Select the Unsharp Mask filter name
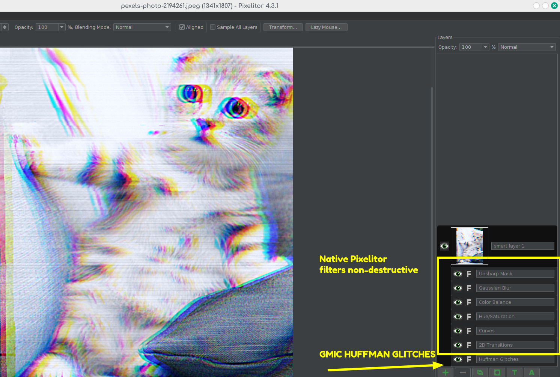This screenshot has height=377, width=560. 515,274
